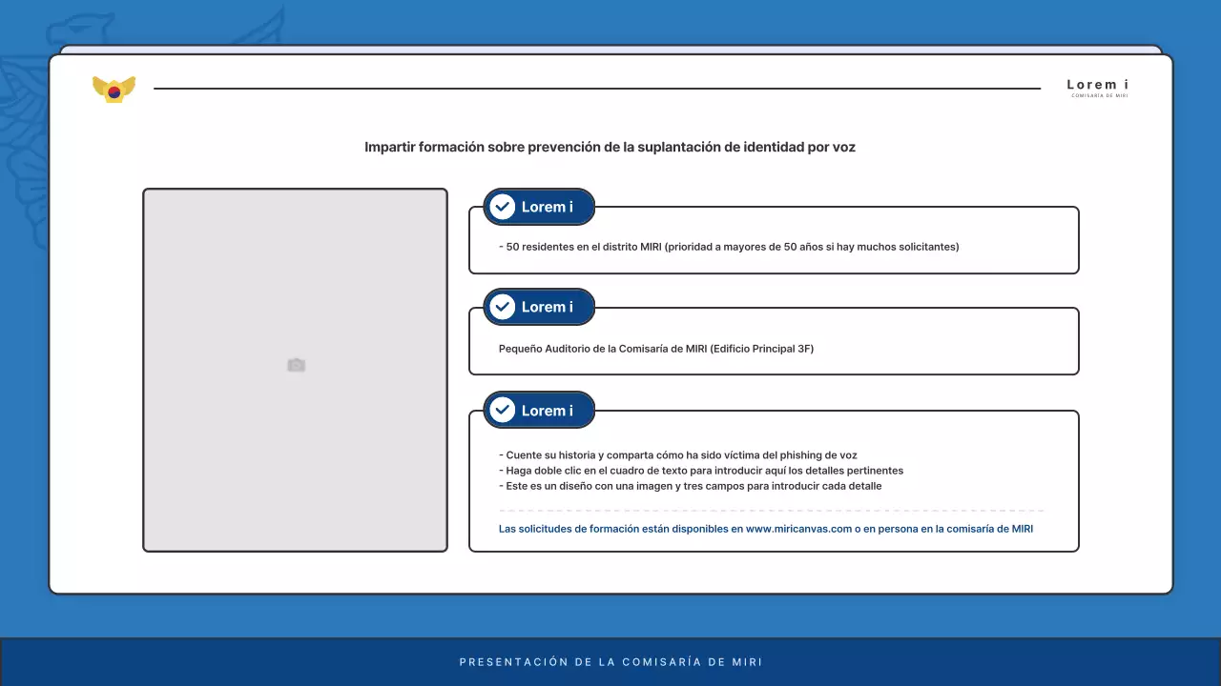Click the winged police emblem logo
This screenshot has width=1221, height=686.
[114, 87]
